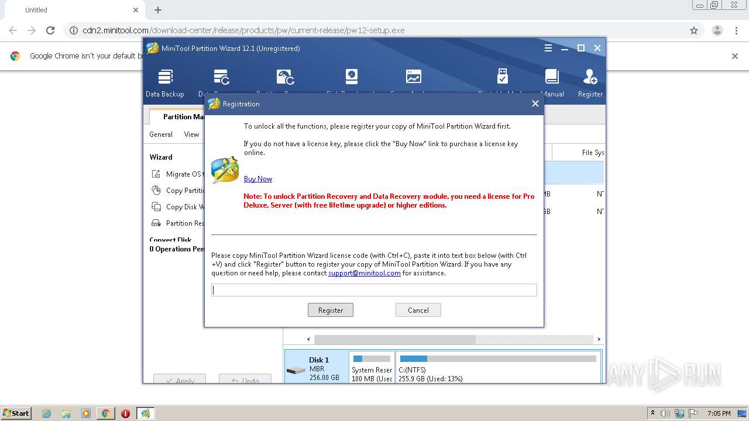Close the Registration dialog
Image resolution: width=749 pixels, height=421 pixels.
click(x=535, y=103)
